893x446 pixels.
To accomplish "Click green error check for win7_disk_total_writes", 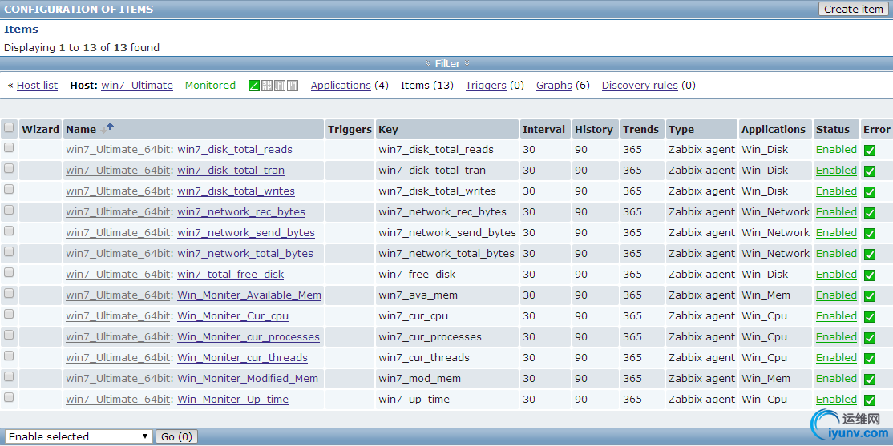I will click(870, 191).
